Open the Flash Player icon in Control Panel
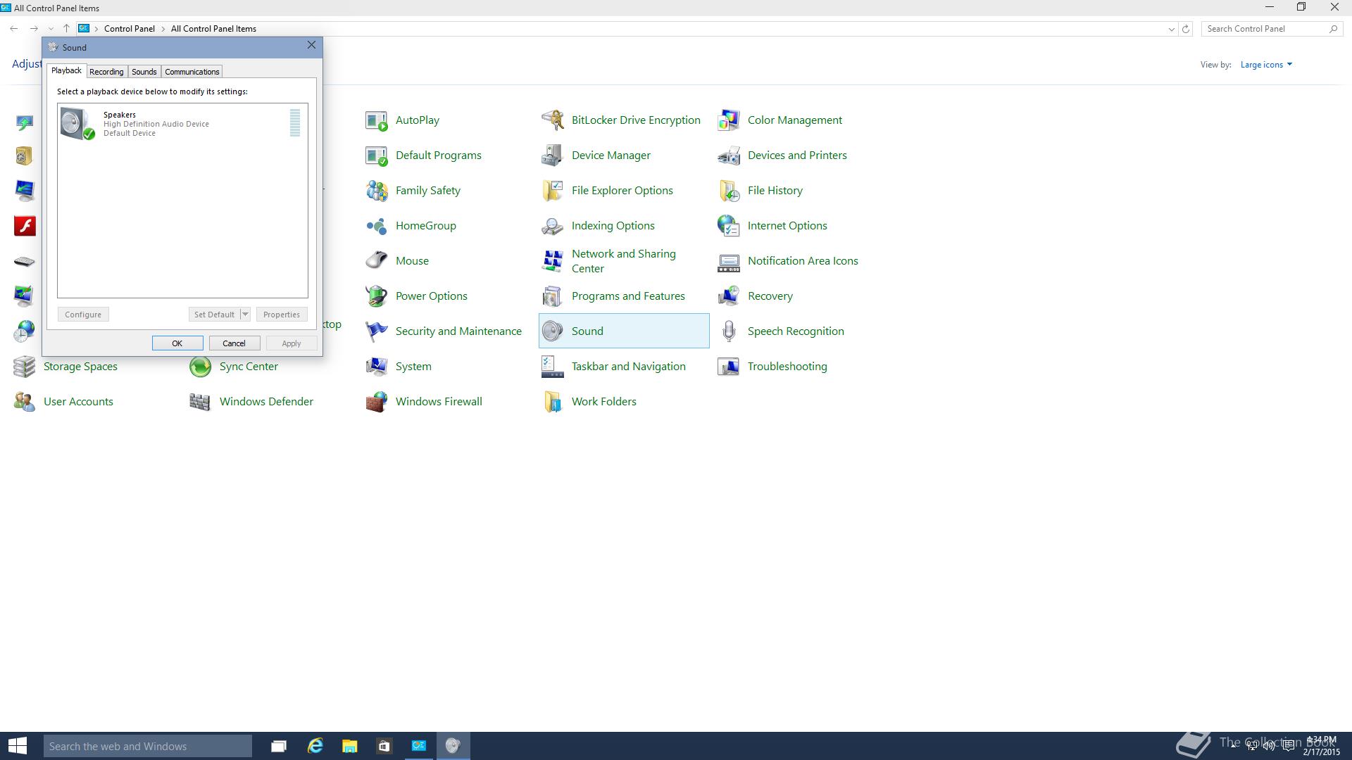Screen dimensions: 1352x760 (x=25, y=226)
